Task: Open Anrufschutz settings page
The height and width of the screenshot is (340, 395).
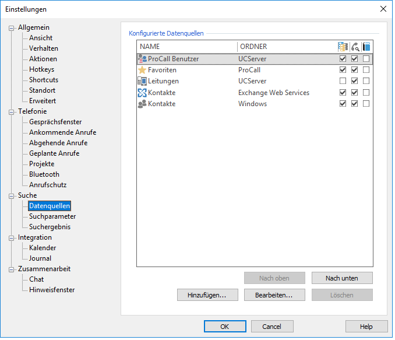Action: coord(48,185)
